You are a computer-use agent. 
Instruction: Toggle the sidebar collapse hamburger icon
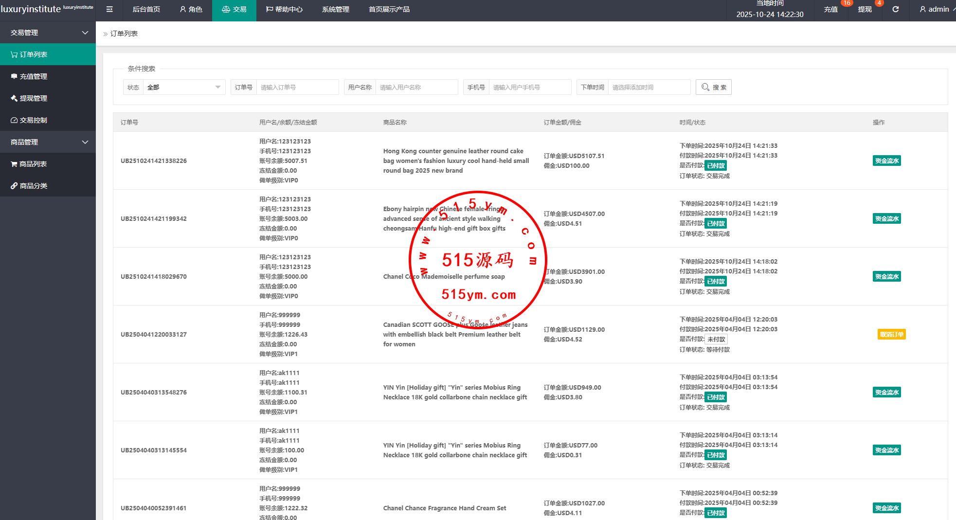pyautogui.click(x=109, y=9)
